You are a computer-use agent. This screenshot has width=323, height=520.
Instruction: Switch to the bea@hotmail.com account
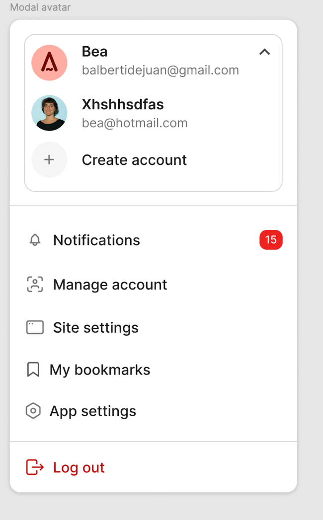pyautogui.click(x=135, y=123)
